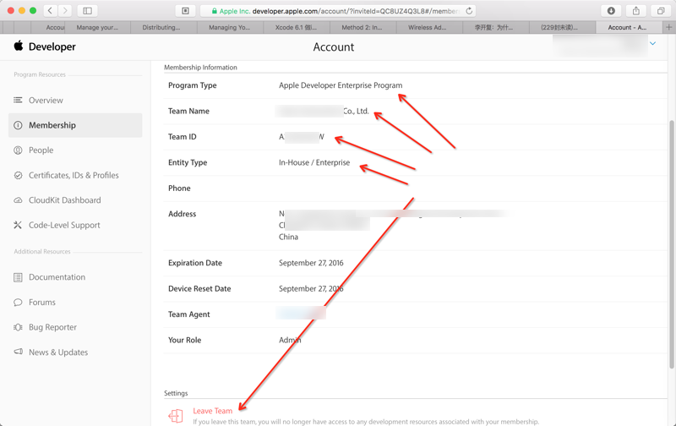Click the 'In-House / Enterprise' entity value

pos(314,162)
